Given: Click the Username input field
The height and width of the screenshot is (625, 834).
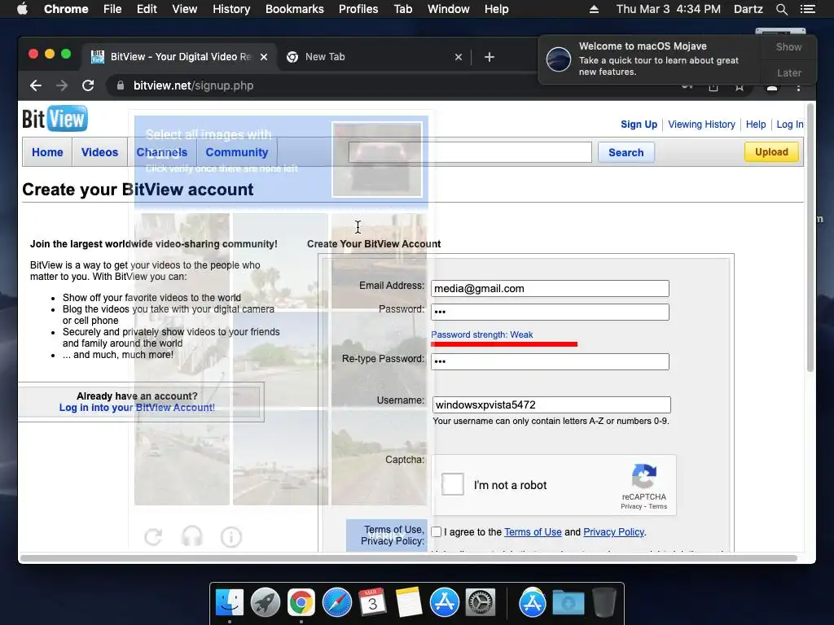Looking at the screenshot, I should click(551, 405).
